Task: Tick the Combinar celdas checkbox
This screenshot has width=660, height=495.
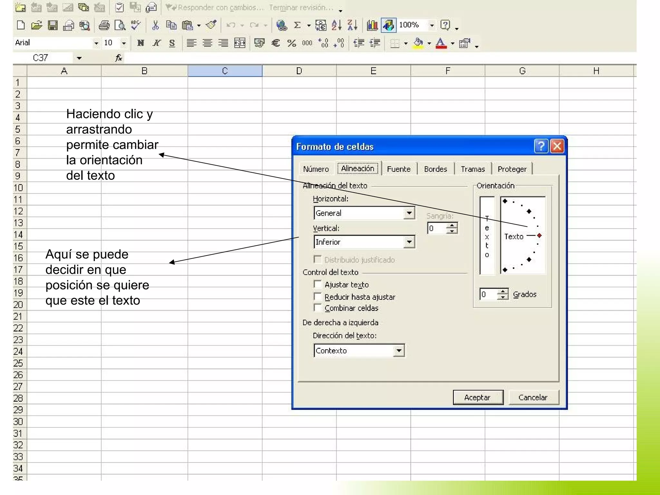Action: point(318,308)
